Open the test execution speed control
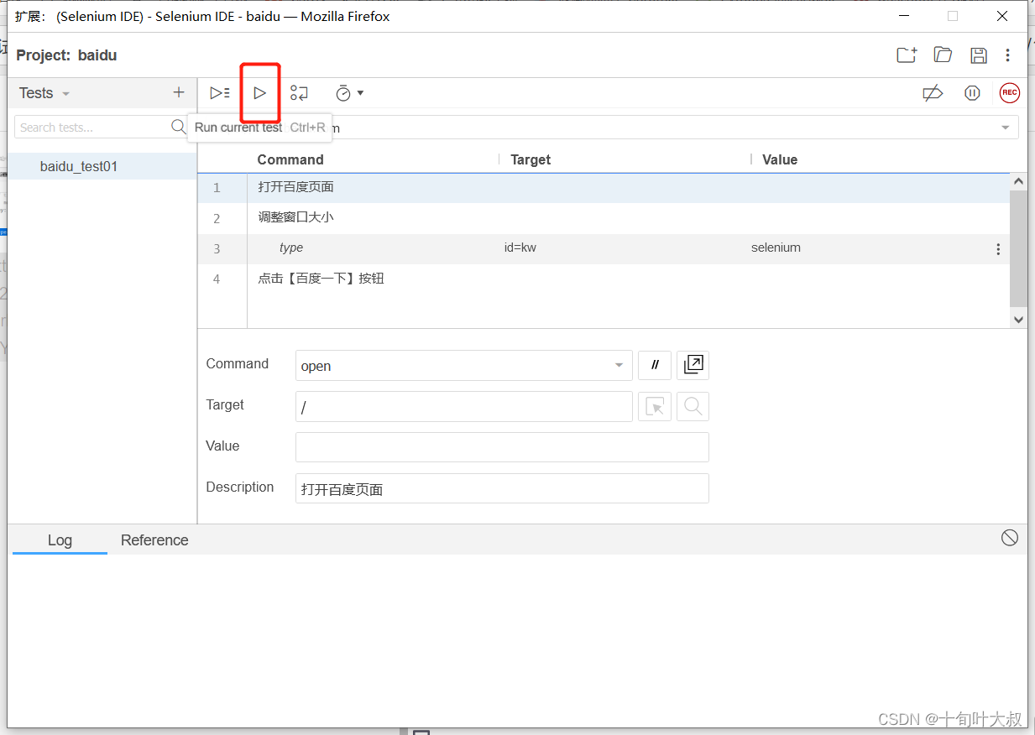Screen dimensions: 1035x735 coord(349,93)
